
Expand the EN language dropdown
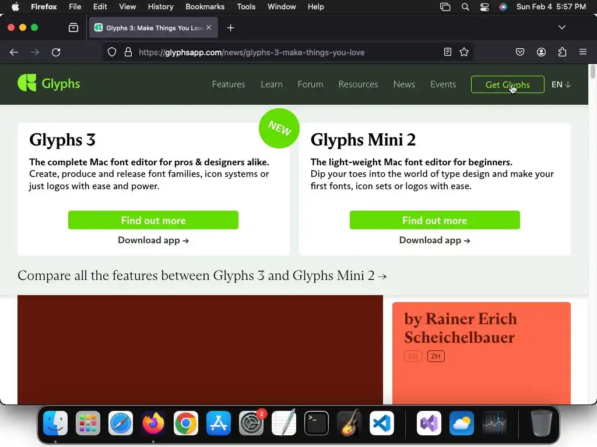tap(561, 84)
